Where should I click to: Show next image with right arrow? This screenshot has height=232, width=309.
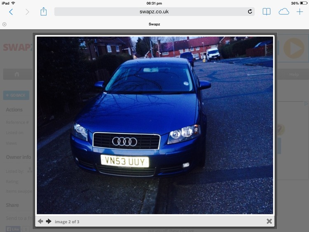[49, 221]
